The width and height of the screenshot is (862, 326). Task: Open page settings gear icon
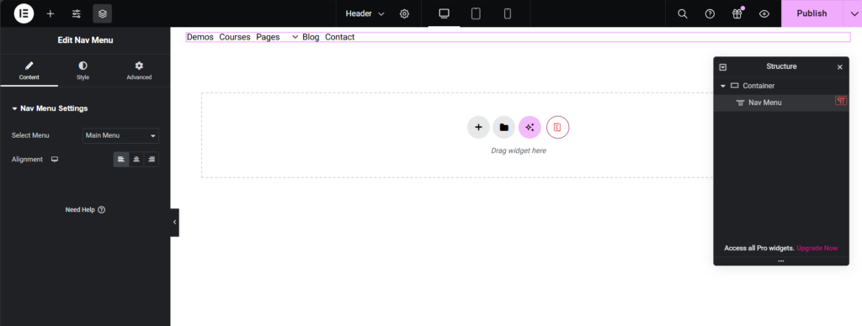(405, 13)
